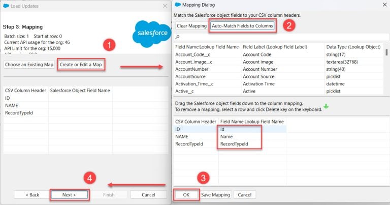Cancel the Mapping Dialog
The width and height of the screenshot is (390, 205).
tap(244, 195)
